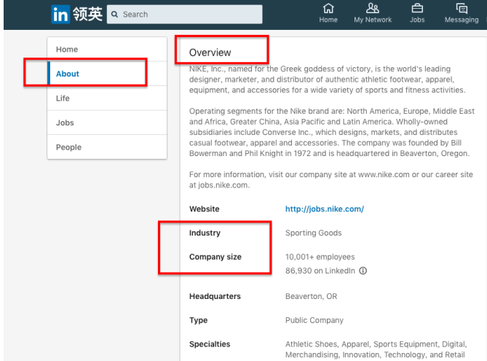The height and width of the screenshot is (361, 487).
Task: Open the People sidebar tab
Action: pyautogui.click(x=68, y=147)
